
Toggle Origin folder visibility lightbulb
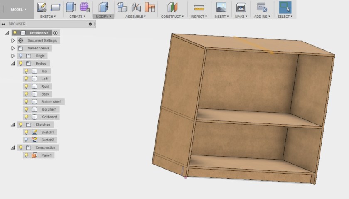tap(20, 56)
